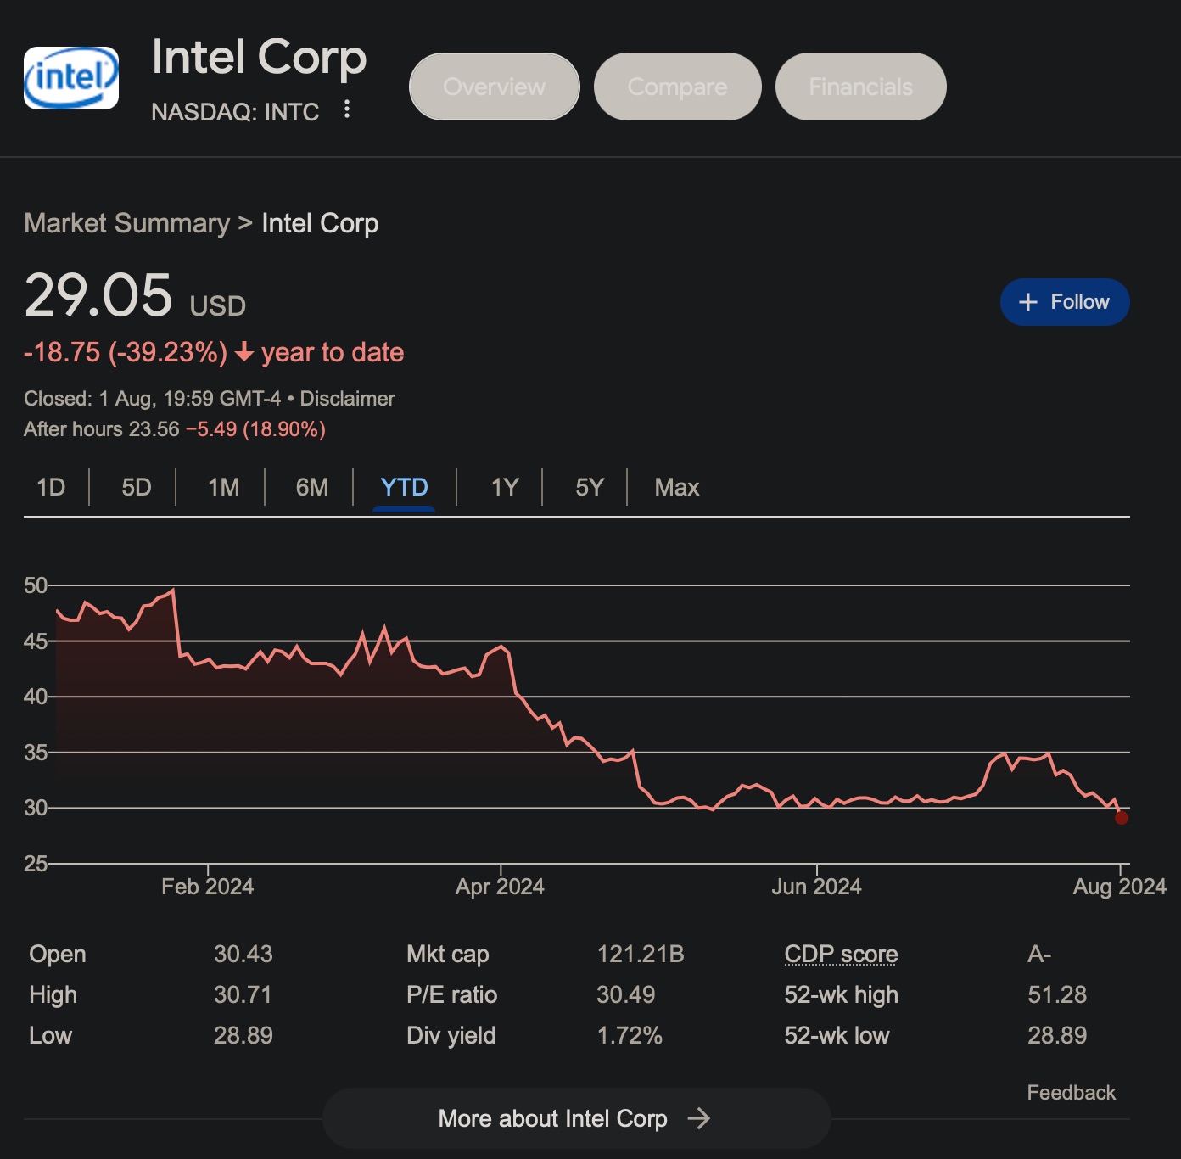1181x1159 pixels.
Task: Click the Aug 2024 axis label
Action: click(x=1120, y=887)
